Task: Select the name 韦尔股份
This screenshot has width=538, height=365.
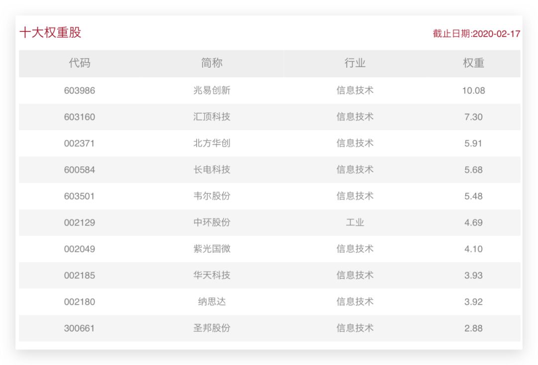Action: coord(212,196)
